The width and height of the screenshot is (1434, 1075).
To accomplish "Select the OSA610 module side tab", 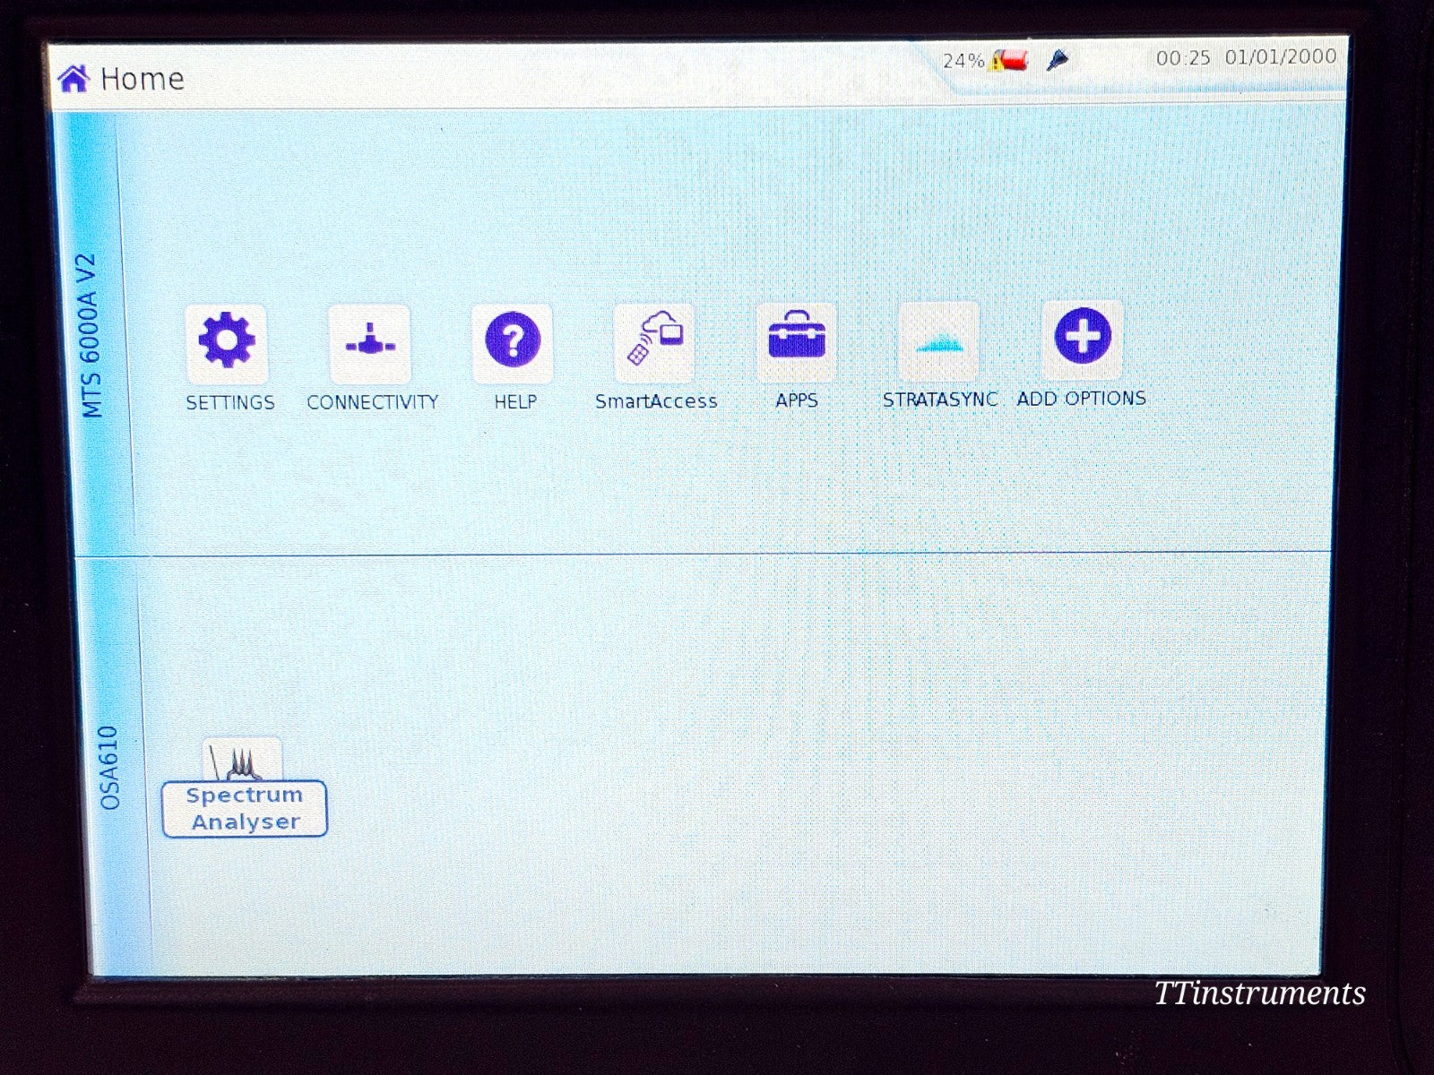I will point(109,768).
